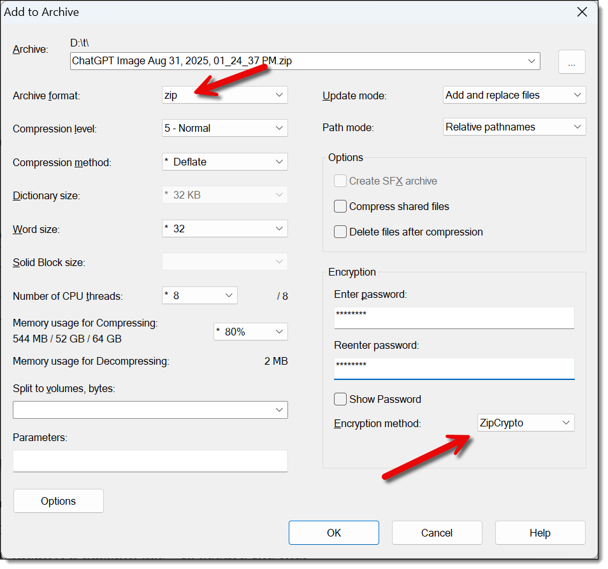Expand the Word size dropdown
Image resolution: width=608 pixels, height=569 pixels.
click(x=224, y=228)
